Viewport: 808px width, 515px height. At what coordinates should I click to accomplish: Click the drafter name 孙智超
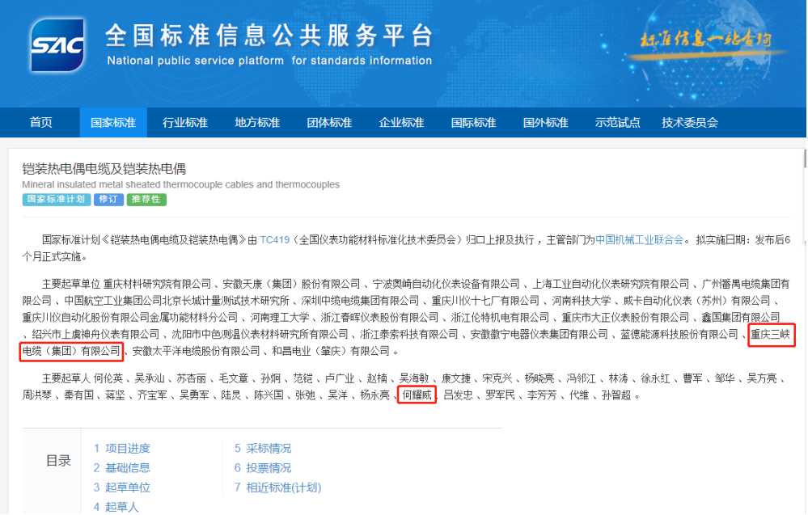[x=616, y=395]
